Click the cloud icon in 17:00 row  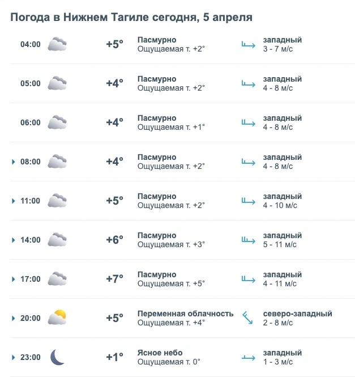click(57, 279)
